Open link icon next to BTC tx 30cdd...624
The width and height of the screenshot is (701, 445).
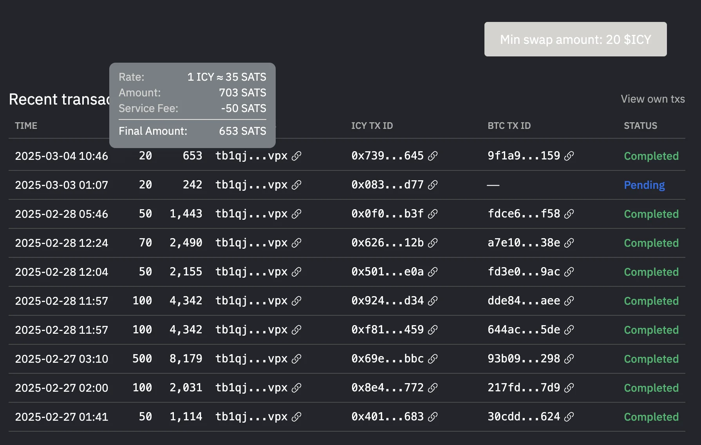click(569, 417)
